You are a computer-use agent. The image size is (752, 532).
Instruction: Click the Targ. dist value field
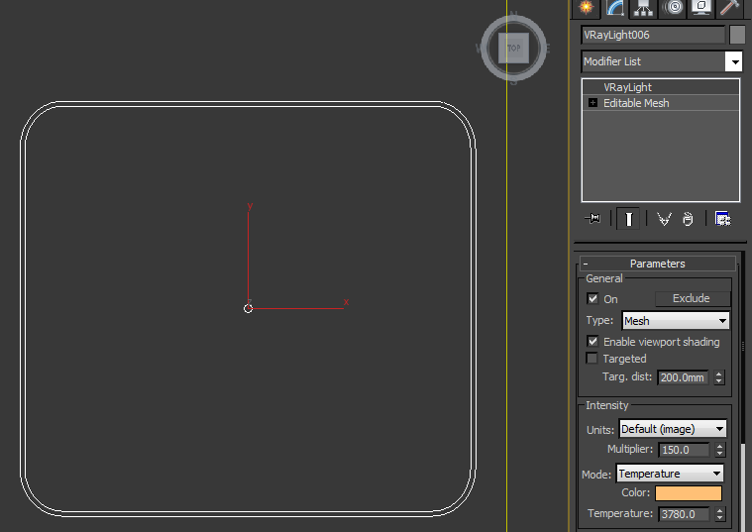coord(684,377)
